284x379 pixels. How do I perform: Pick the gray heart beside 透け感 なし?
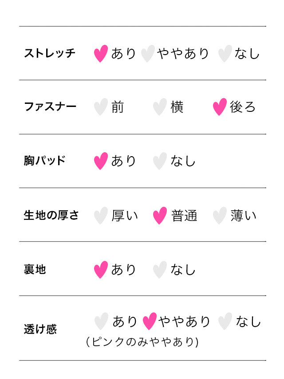pyautogui.click(x=225, y=321)
